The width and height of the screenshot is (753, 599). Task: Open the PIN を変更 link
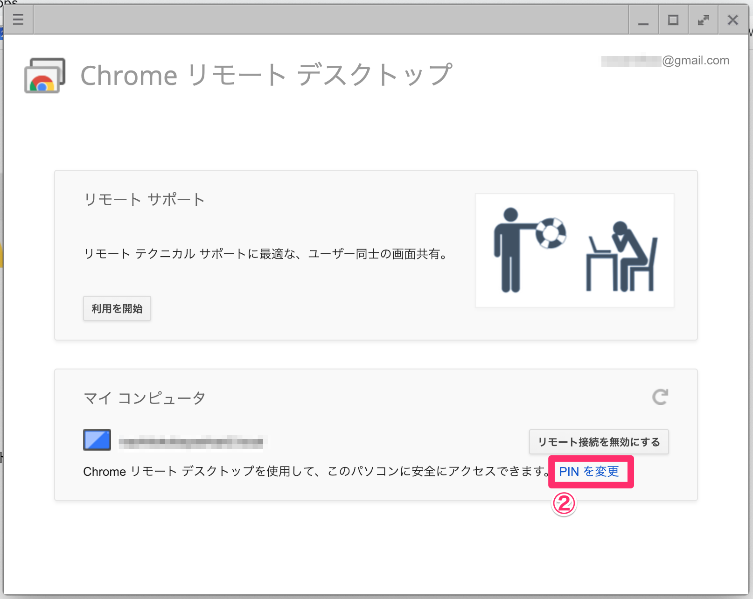(x=589, y=472)
